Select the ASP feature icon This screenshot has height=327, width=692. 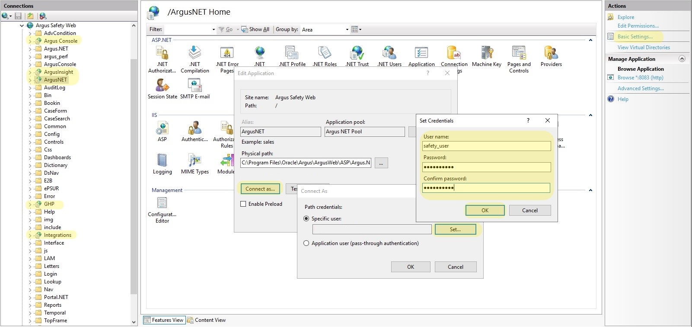[162, 132]
